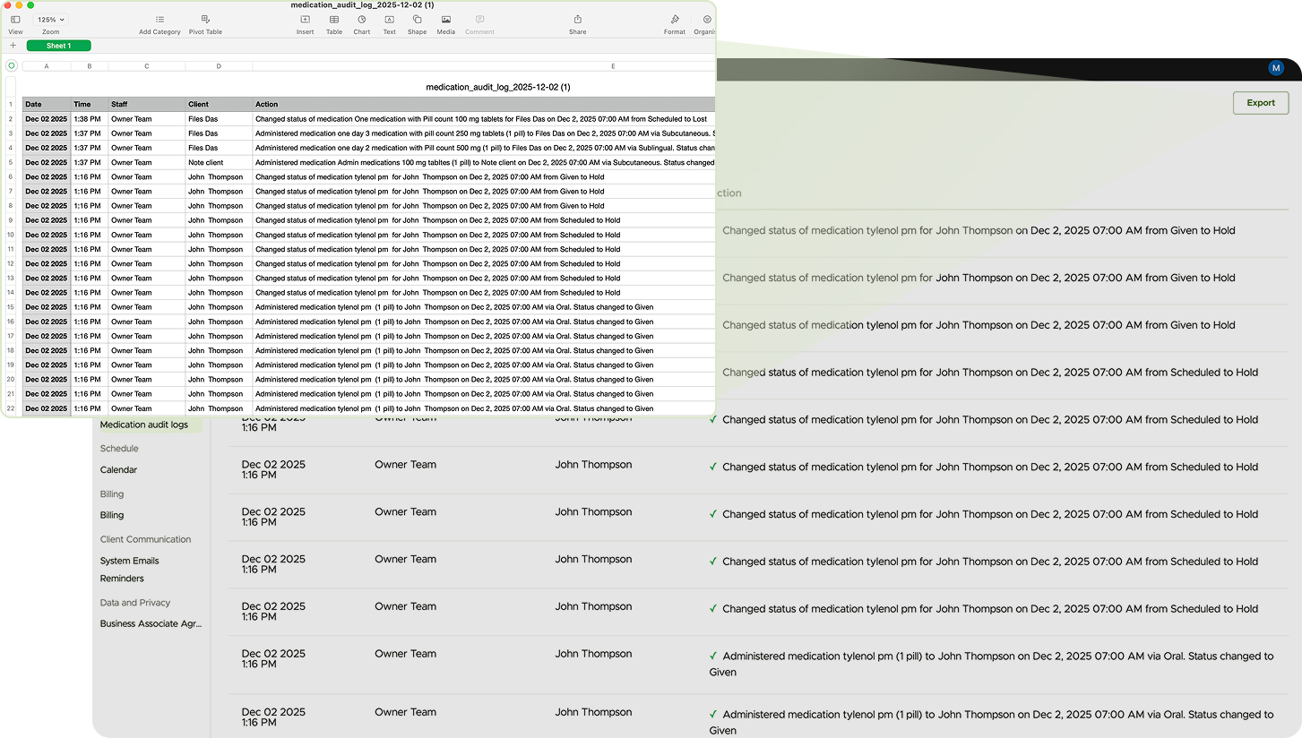Open Business Associate Agreement in sidebar

coord(151,624)
